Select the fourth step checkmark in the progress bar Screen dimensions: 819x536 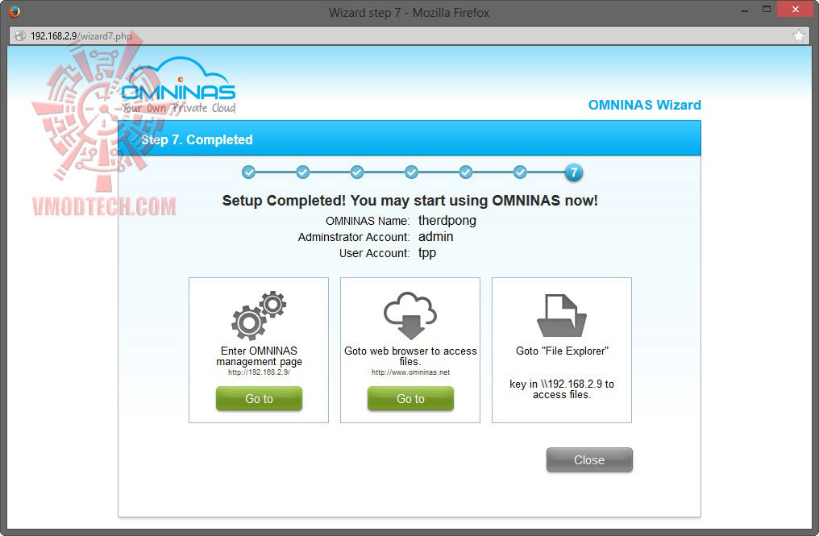[412, 172]
